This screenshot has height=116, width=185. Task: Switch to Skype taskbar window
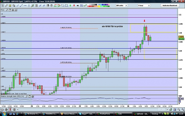coord(86,114)
